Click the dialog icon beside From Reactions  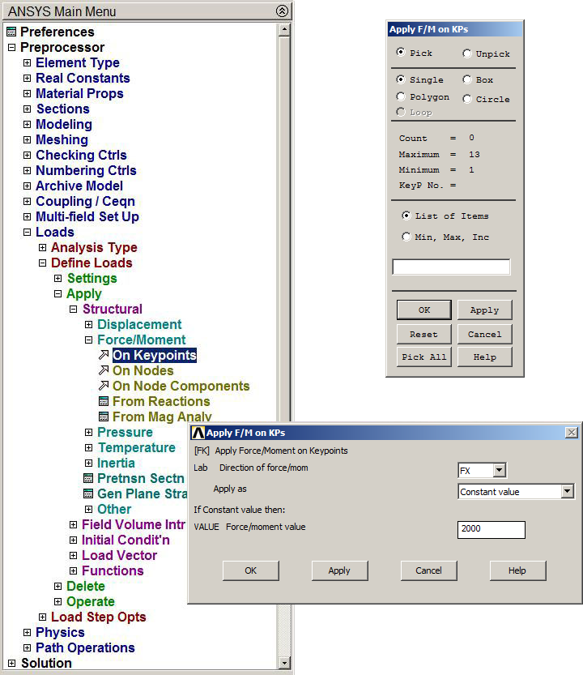tap(104, 402)
